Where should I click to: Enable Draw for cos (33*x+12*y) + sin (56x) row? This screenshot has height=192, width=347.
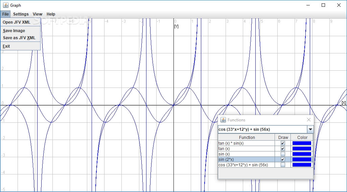(x=283, y=165)
